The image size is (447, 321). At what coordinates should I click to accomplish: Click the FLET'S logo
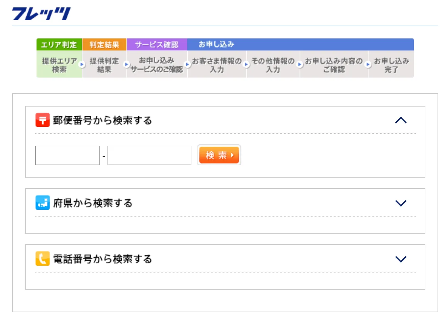click(x=41, y=14)
